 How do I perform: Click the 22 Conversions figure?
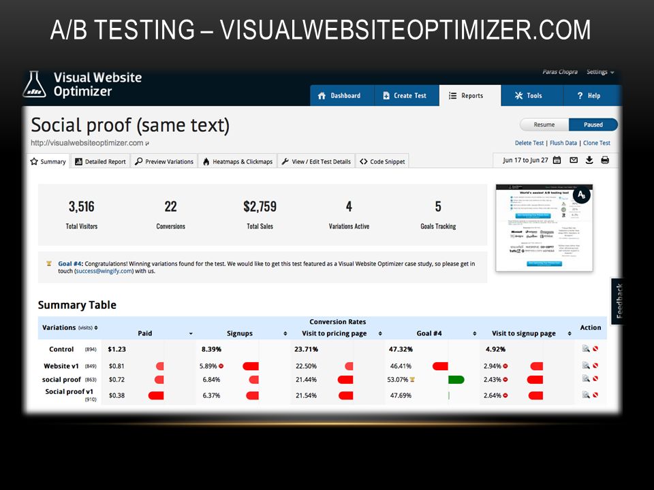tap(170, 207)
